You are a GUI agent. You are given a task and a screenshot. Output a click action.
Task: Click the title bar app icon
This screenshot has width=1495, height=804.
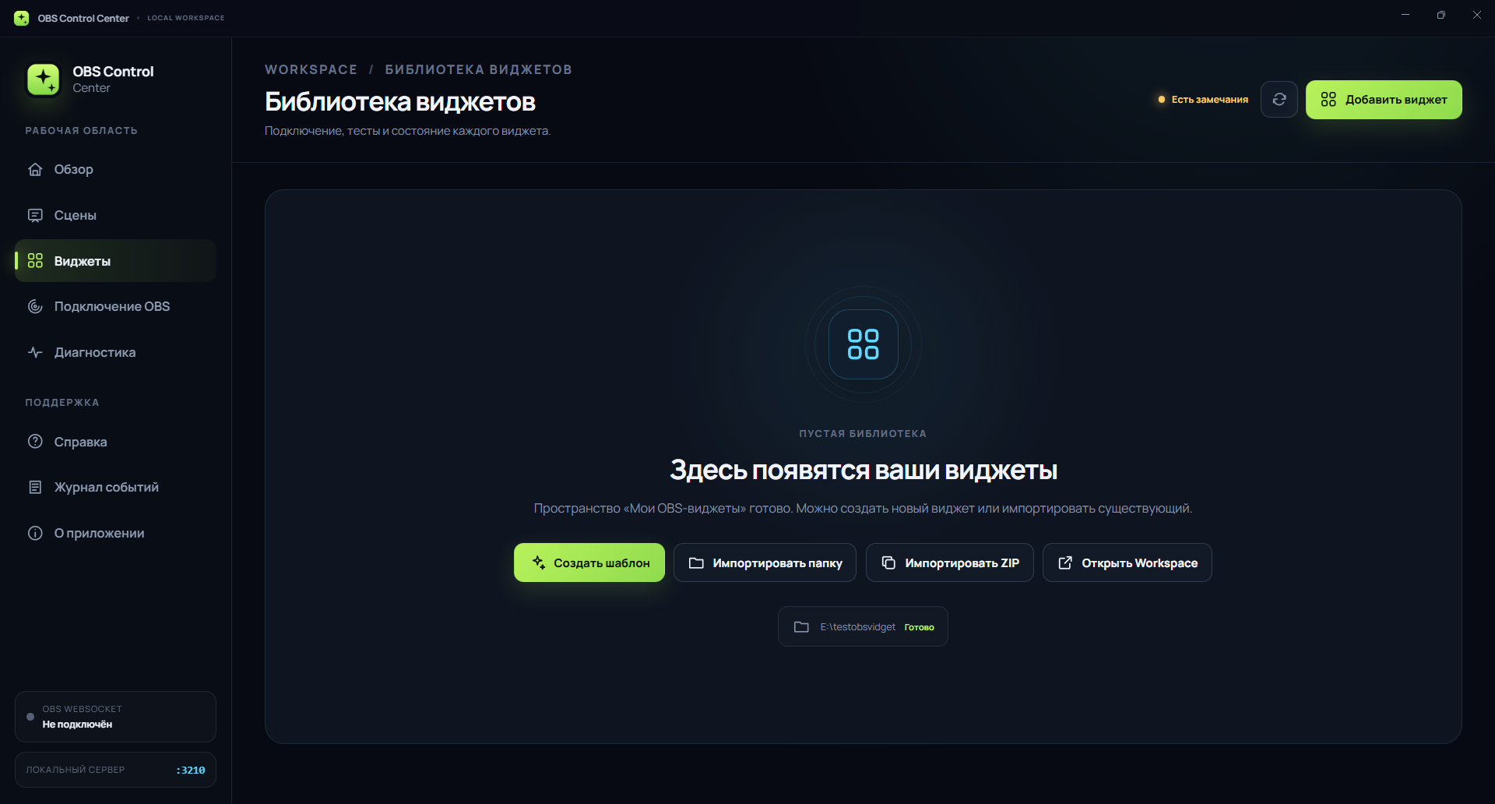[22, 18]
